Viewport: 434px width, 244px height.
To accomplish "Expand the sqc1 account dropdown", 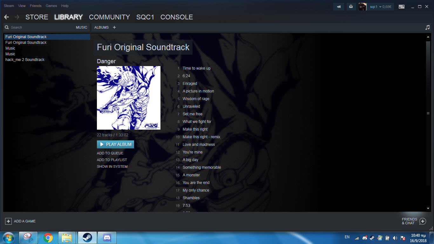I will coord(380,7).
